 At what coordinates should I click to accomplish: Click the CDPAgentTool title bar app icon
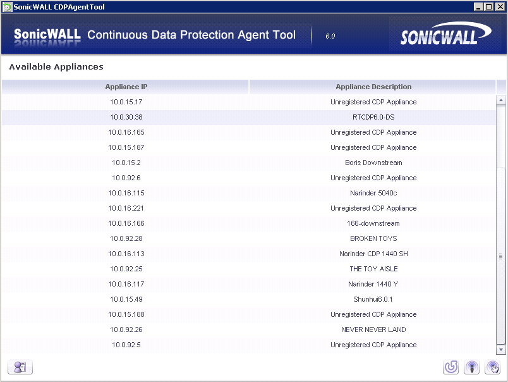[x=7, y=7]
